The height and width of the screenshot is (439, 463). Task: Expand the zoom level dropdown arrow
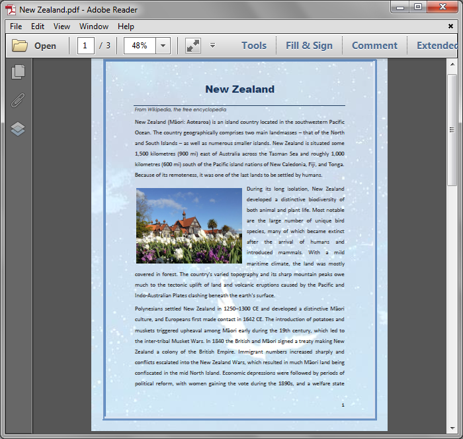pyautogui.click(x=163, y=46)
